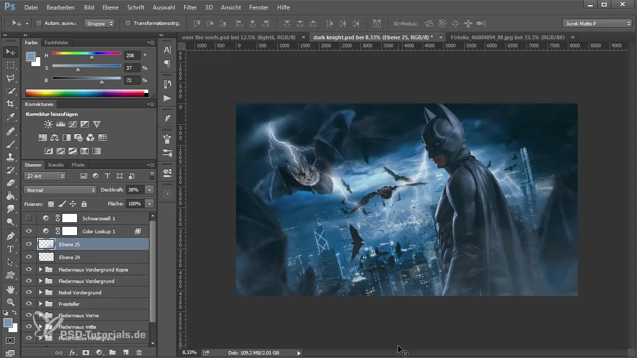Open the Actions panel play icon

[x=168, y=98]
